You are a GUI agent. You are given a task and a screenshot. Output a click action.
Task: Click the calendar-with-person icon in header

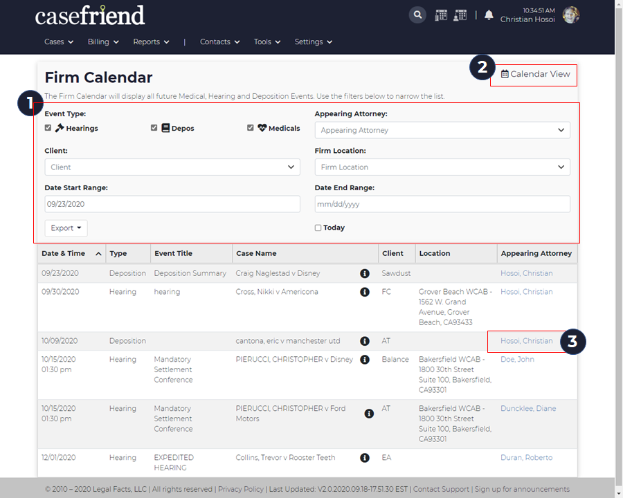point(460,15)
